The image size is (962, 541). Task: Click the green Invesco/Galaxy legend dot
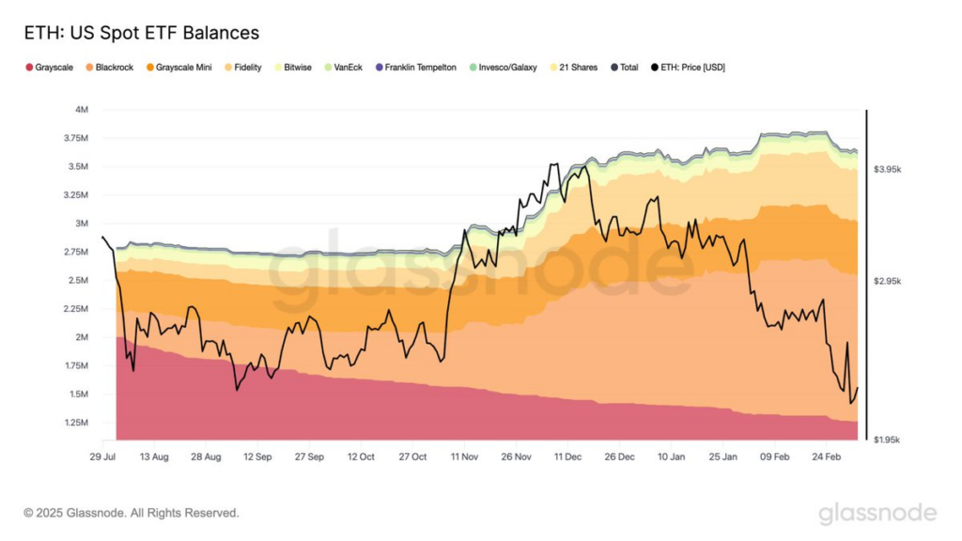point(473,68)
